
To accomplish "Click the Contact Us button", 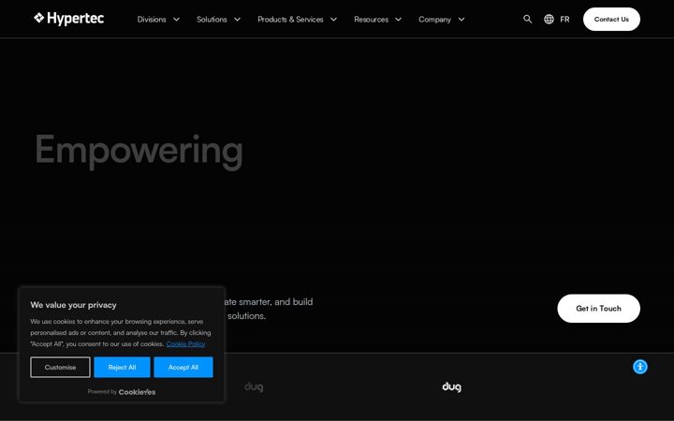I will click(x=611, y=20).
